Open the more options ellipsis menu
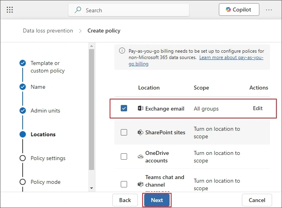Screen dimensions: 282x208 (x=269, y=10)
